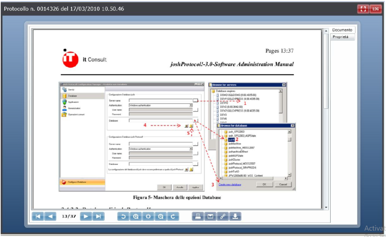
Task: Switch to the Proprietà tab
Action: coord(342,37)
